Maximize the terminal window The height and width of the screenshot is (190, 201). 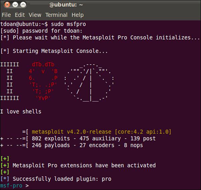point(23,5)
